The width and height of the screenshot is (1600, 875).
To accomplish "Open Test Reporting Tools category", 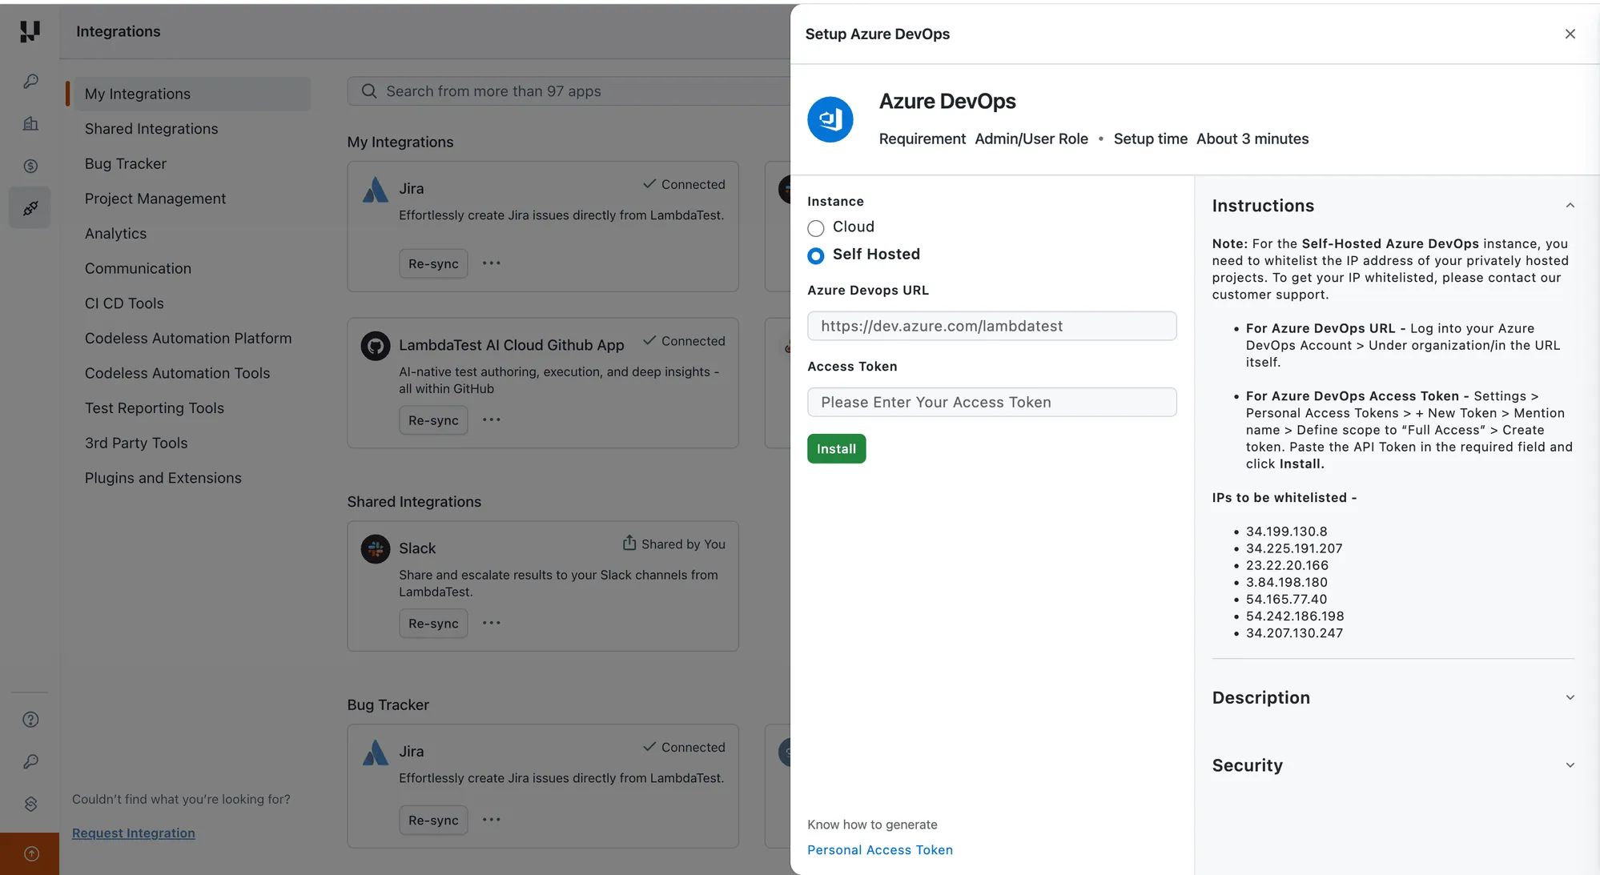I will tap(155, 408).
